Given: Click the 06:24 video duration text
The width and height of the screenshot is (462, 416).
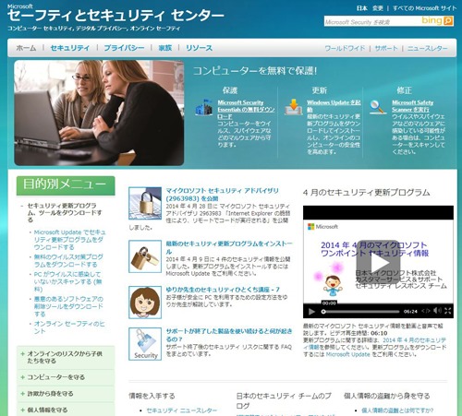Looking at the screenshot, I should (410, 312).
